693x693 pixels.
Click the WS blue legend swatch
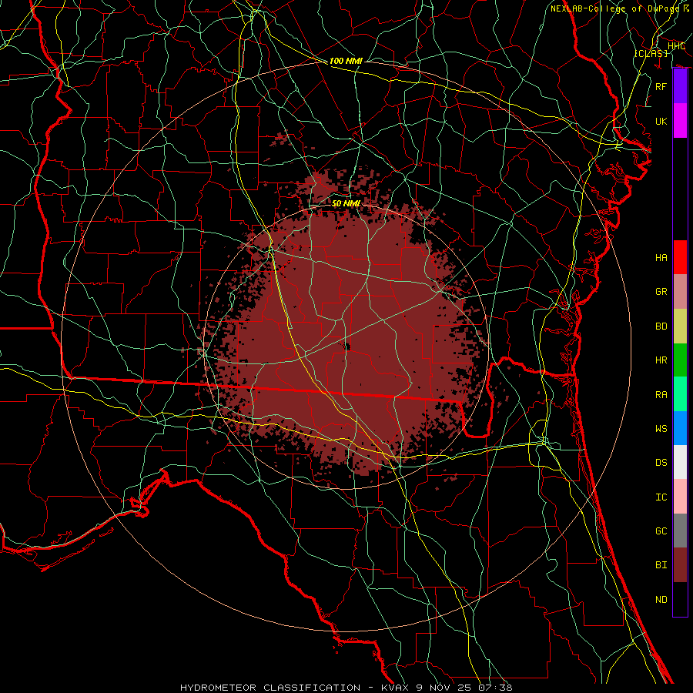[680, 428]
